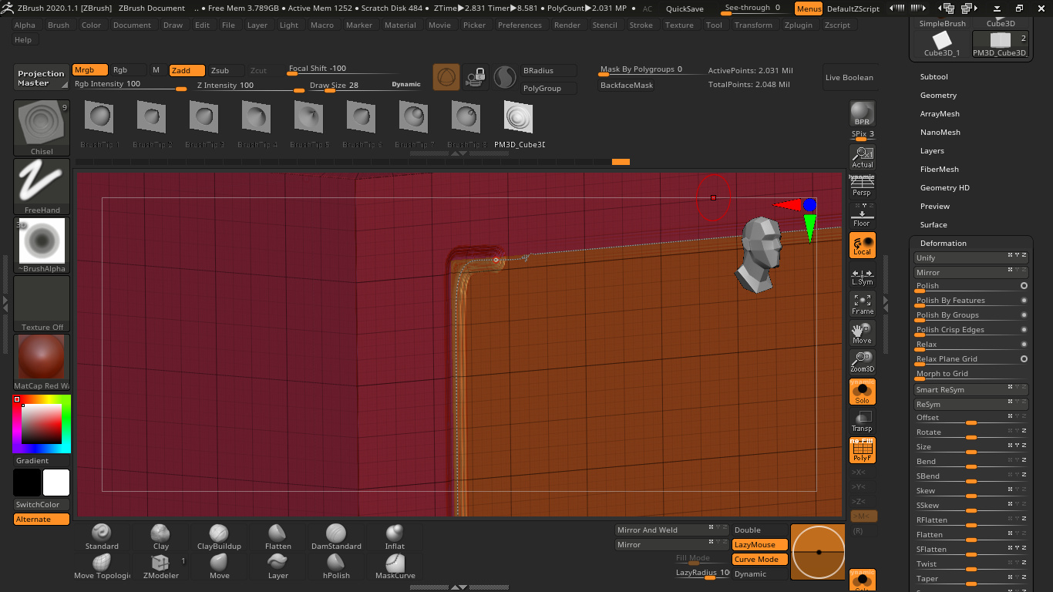
Task: Expand the Layers section
Action: [932, 151]
